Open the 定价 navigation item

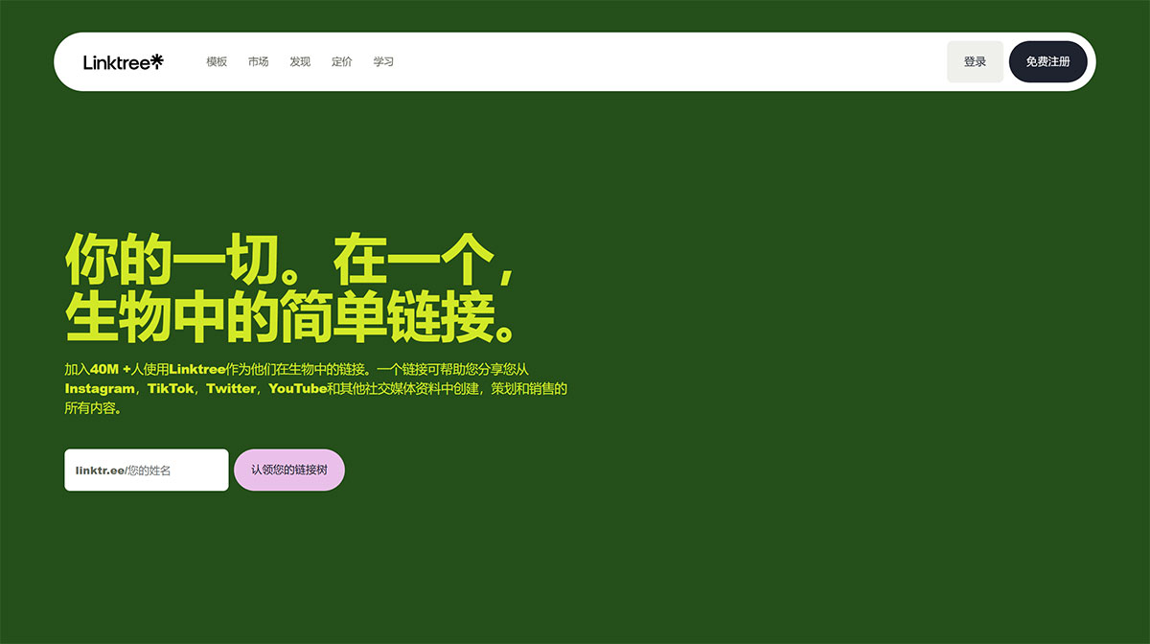pyautogui.click(x=341, y=61)
